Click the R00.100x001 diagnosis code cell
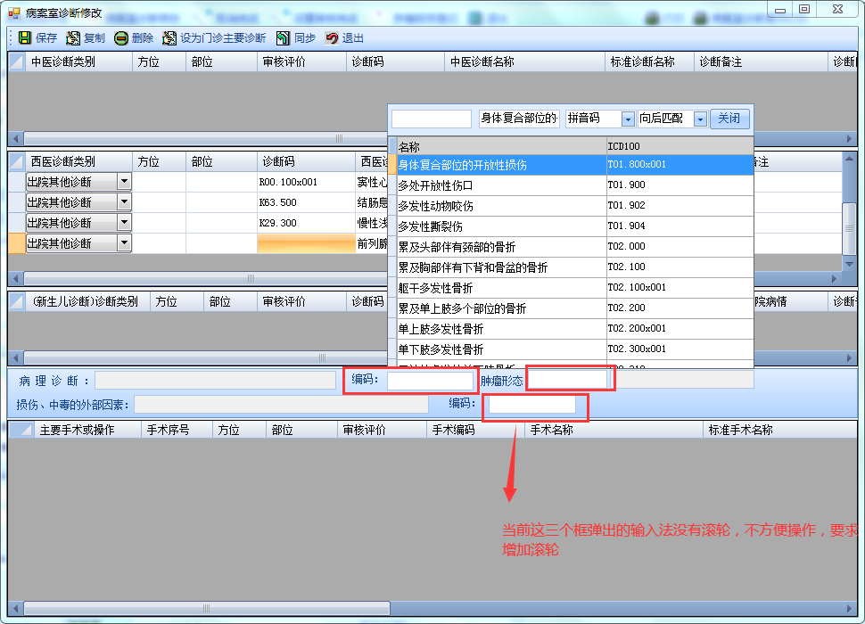 tap(306, 182)
